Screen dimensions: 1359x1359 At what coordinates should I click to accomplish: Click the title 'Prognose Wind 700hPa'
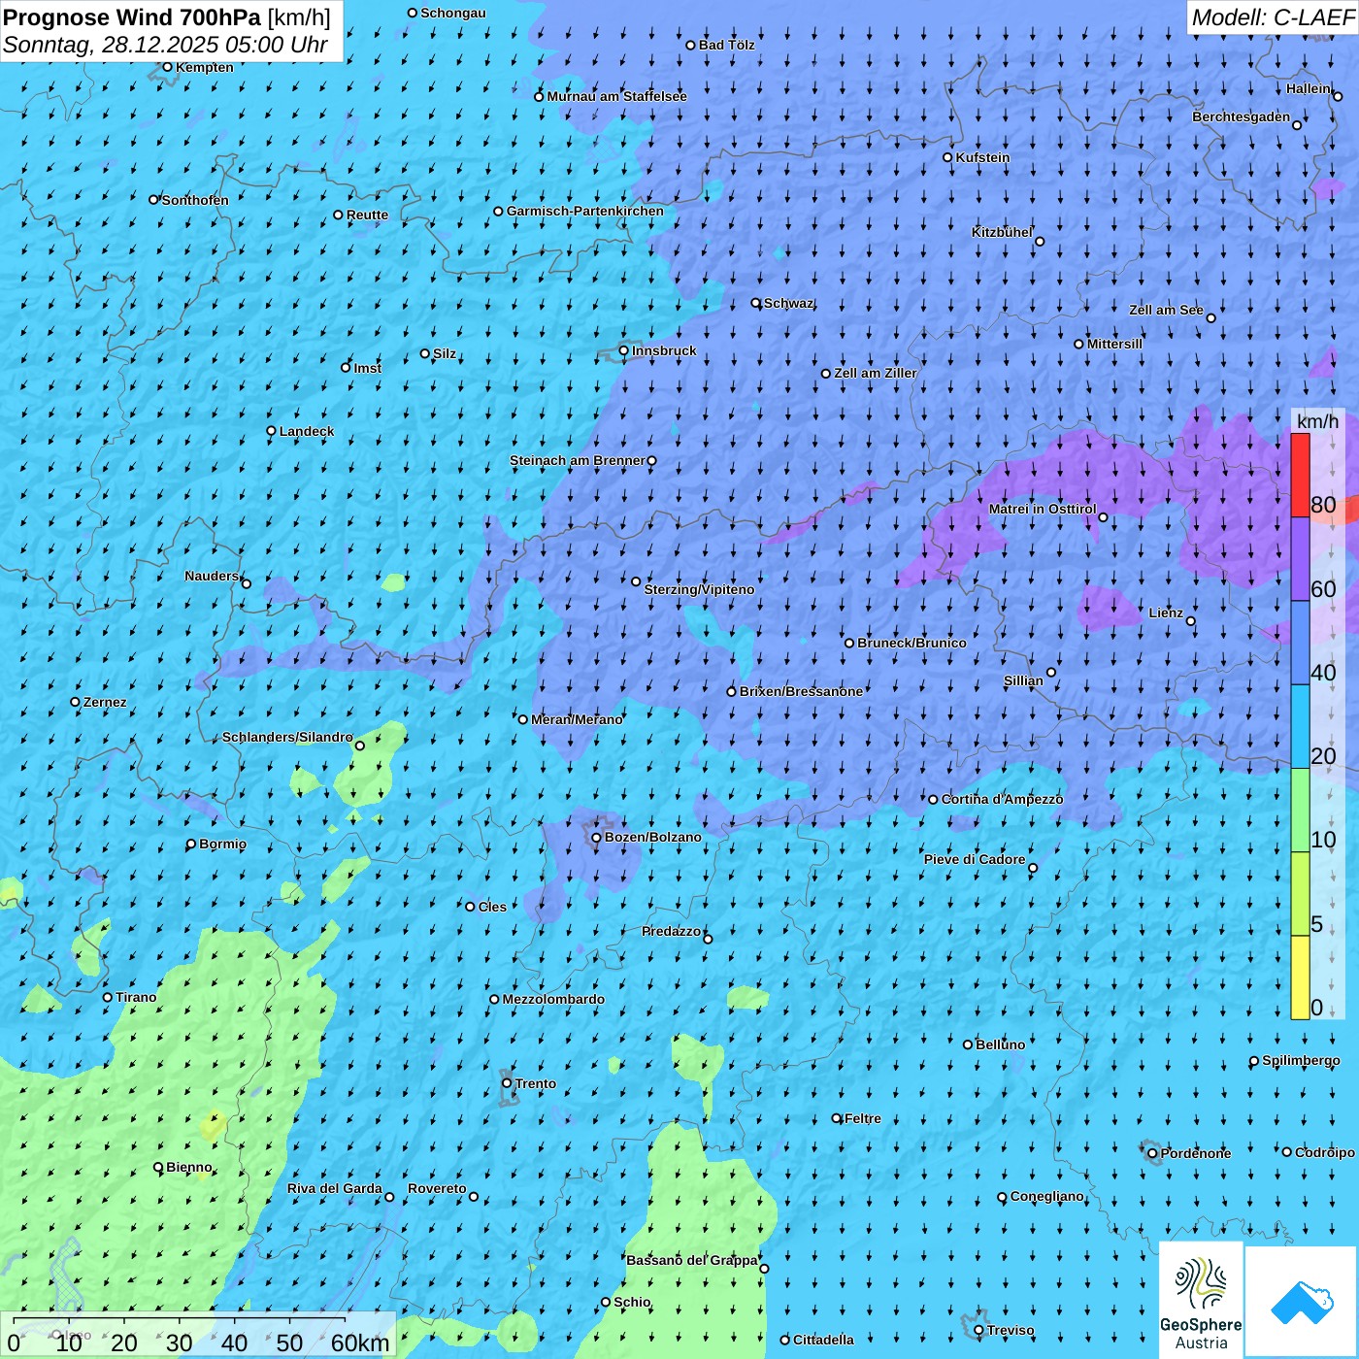point(132,17)
